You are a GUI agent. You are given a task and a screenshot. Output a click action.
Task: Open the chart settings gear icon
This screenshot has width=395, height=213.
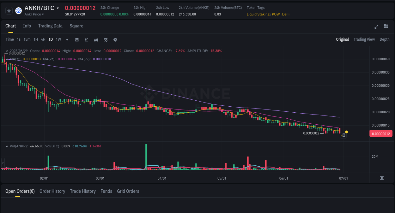click(115, 39)
